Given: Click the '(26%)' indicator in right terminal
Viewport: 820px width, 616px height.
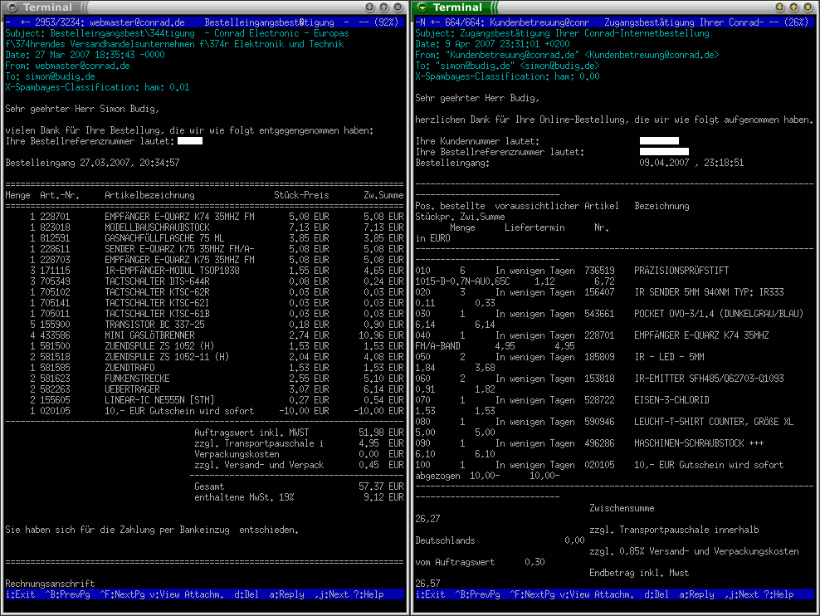Looking at the screenshot, I should pyautogui.click(x=797, y=22).
